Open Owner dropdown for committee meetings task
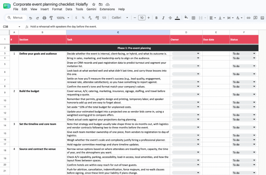The height and width of the screenshot is (175, 266). pos(186,145)
